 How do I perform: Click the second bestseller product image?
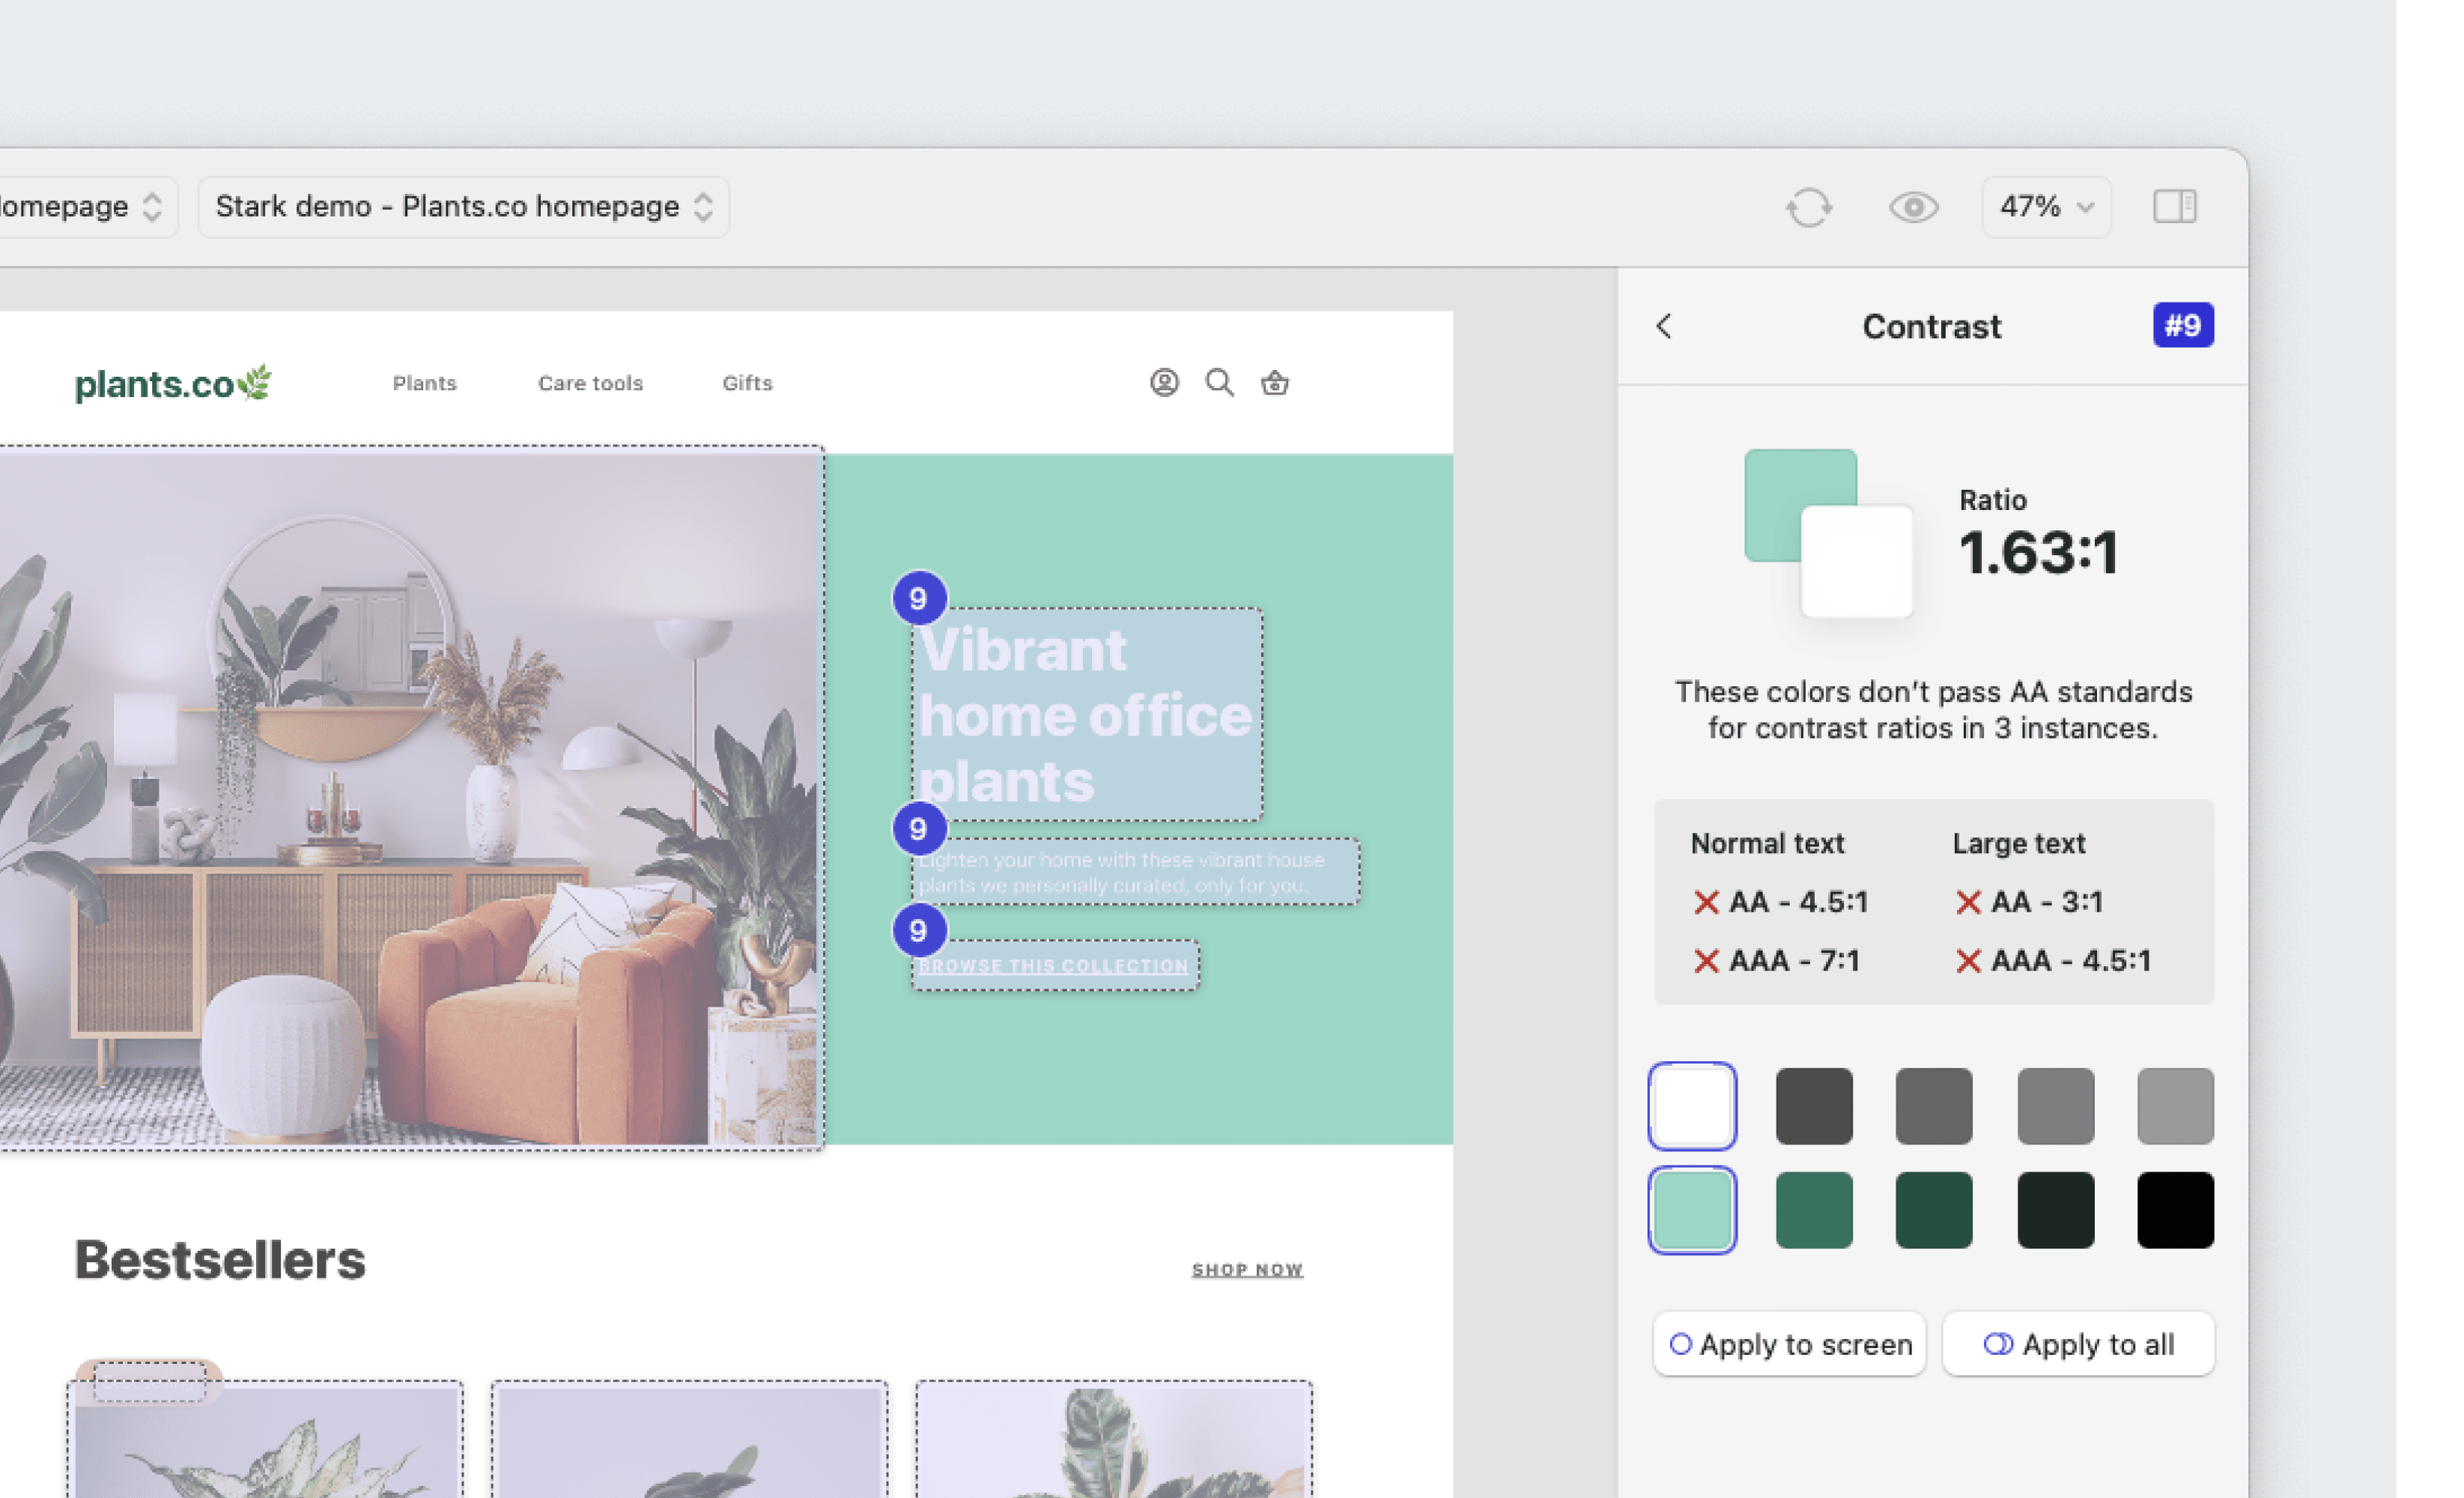click(x=689, y=1440)
